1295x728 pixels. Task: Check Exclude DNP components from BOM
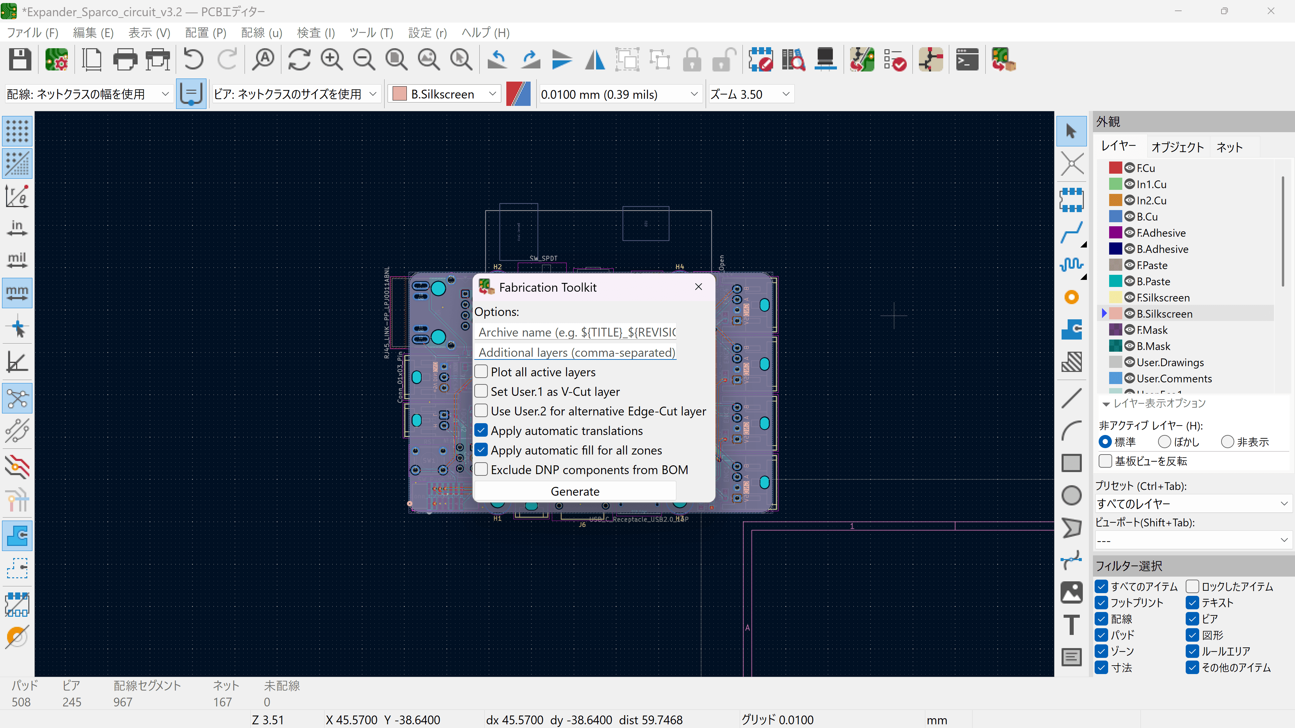pos(481,469)
